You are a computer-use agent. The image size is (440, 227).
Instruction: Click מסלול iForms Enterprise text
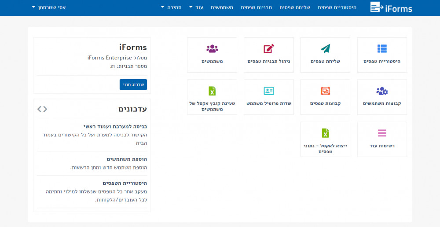coord(117,58)
